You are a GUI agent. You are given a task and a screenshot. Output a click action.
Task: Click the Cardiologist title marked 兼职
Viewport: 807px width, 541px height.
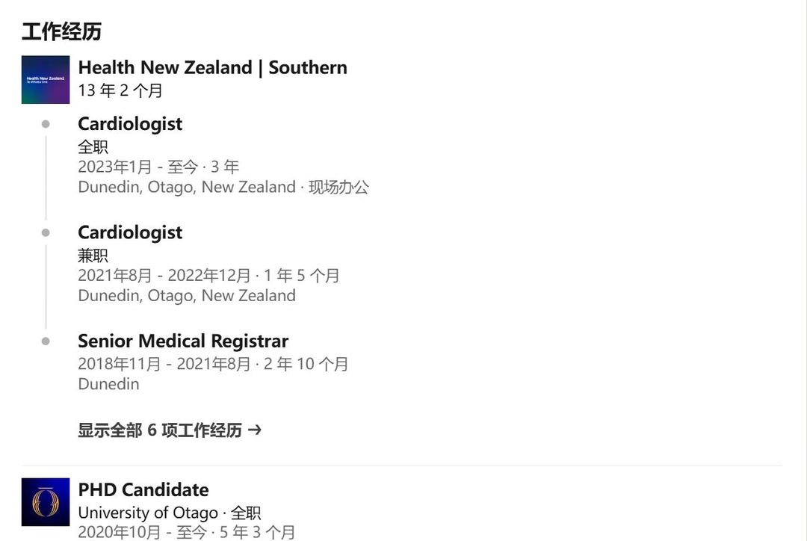click(x=130, y=233)
